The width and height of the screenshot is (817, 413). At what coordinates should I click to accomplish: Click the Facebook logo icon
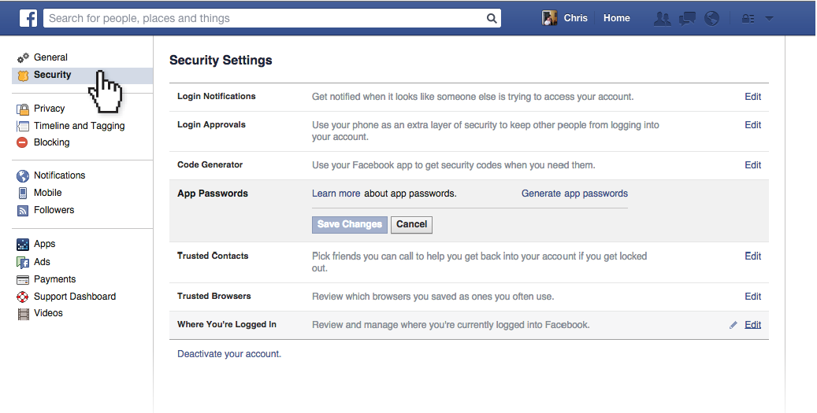click(x=28, y=18)
